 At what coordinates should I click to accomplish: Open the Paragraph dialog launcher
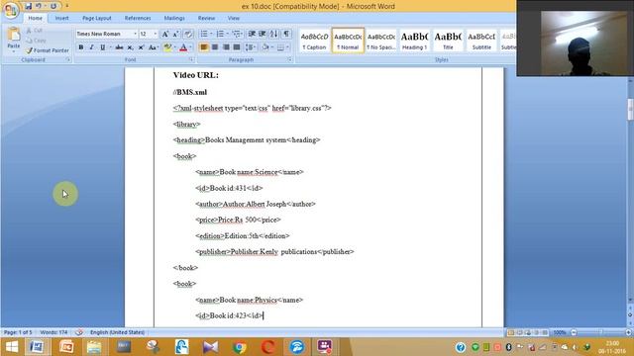pos(290,59)
